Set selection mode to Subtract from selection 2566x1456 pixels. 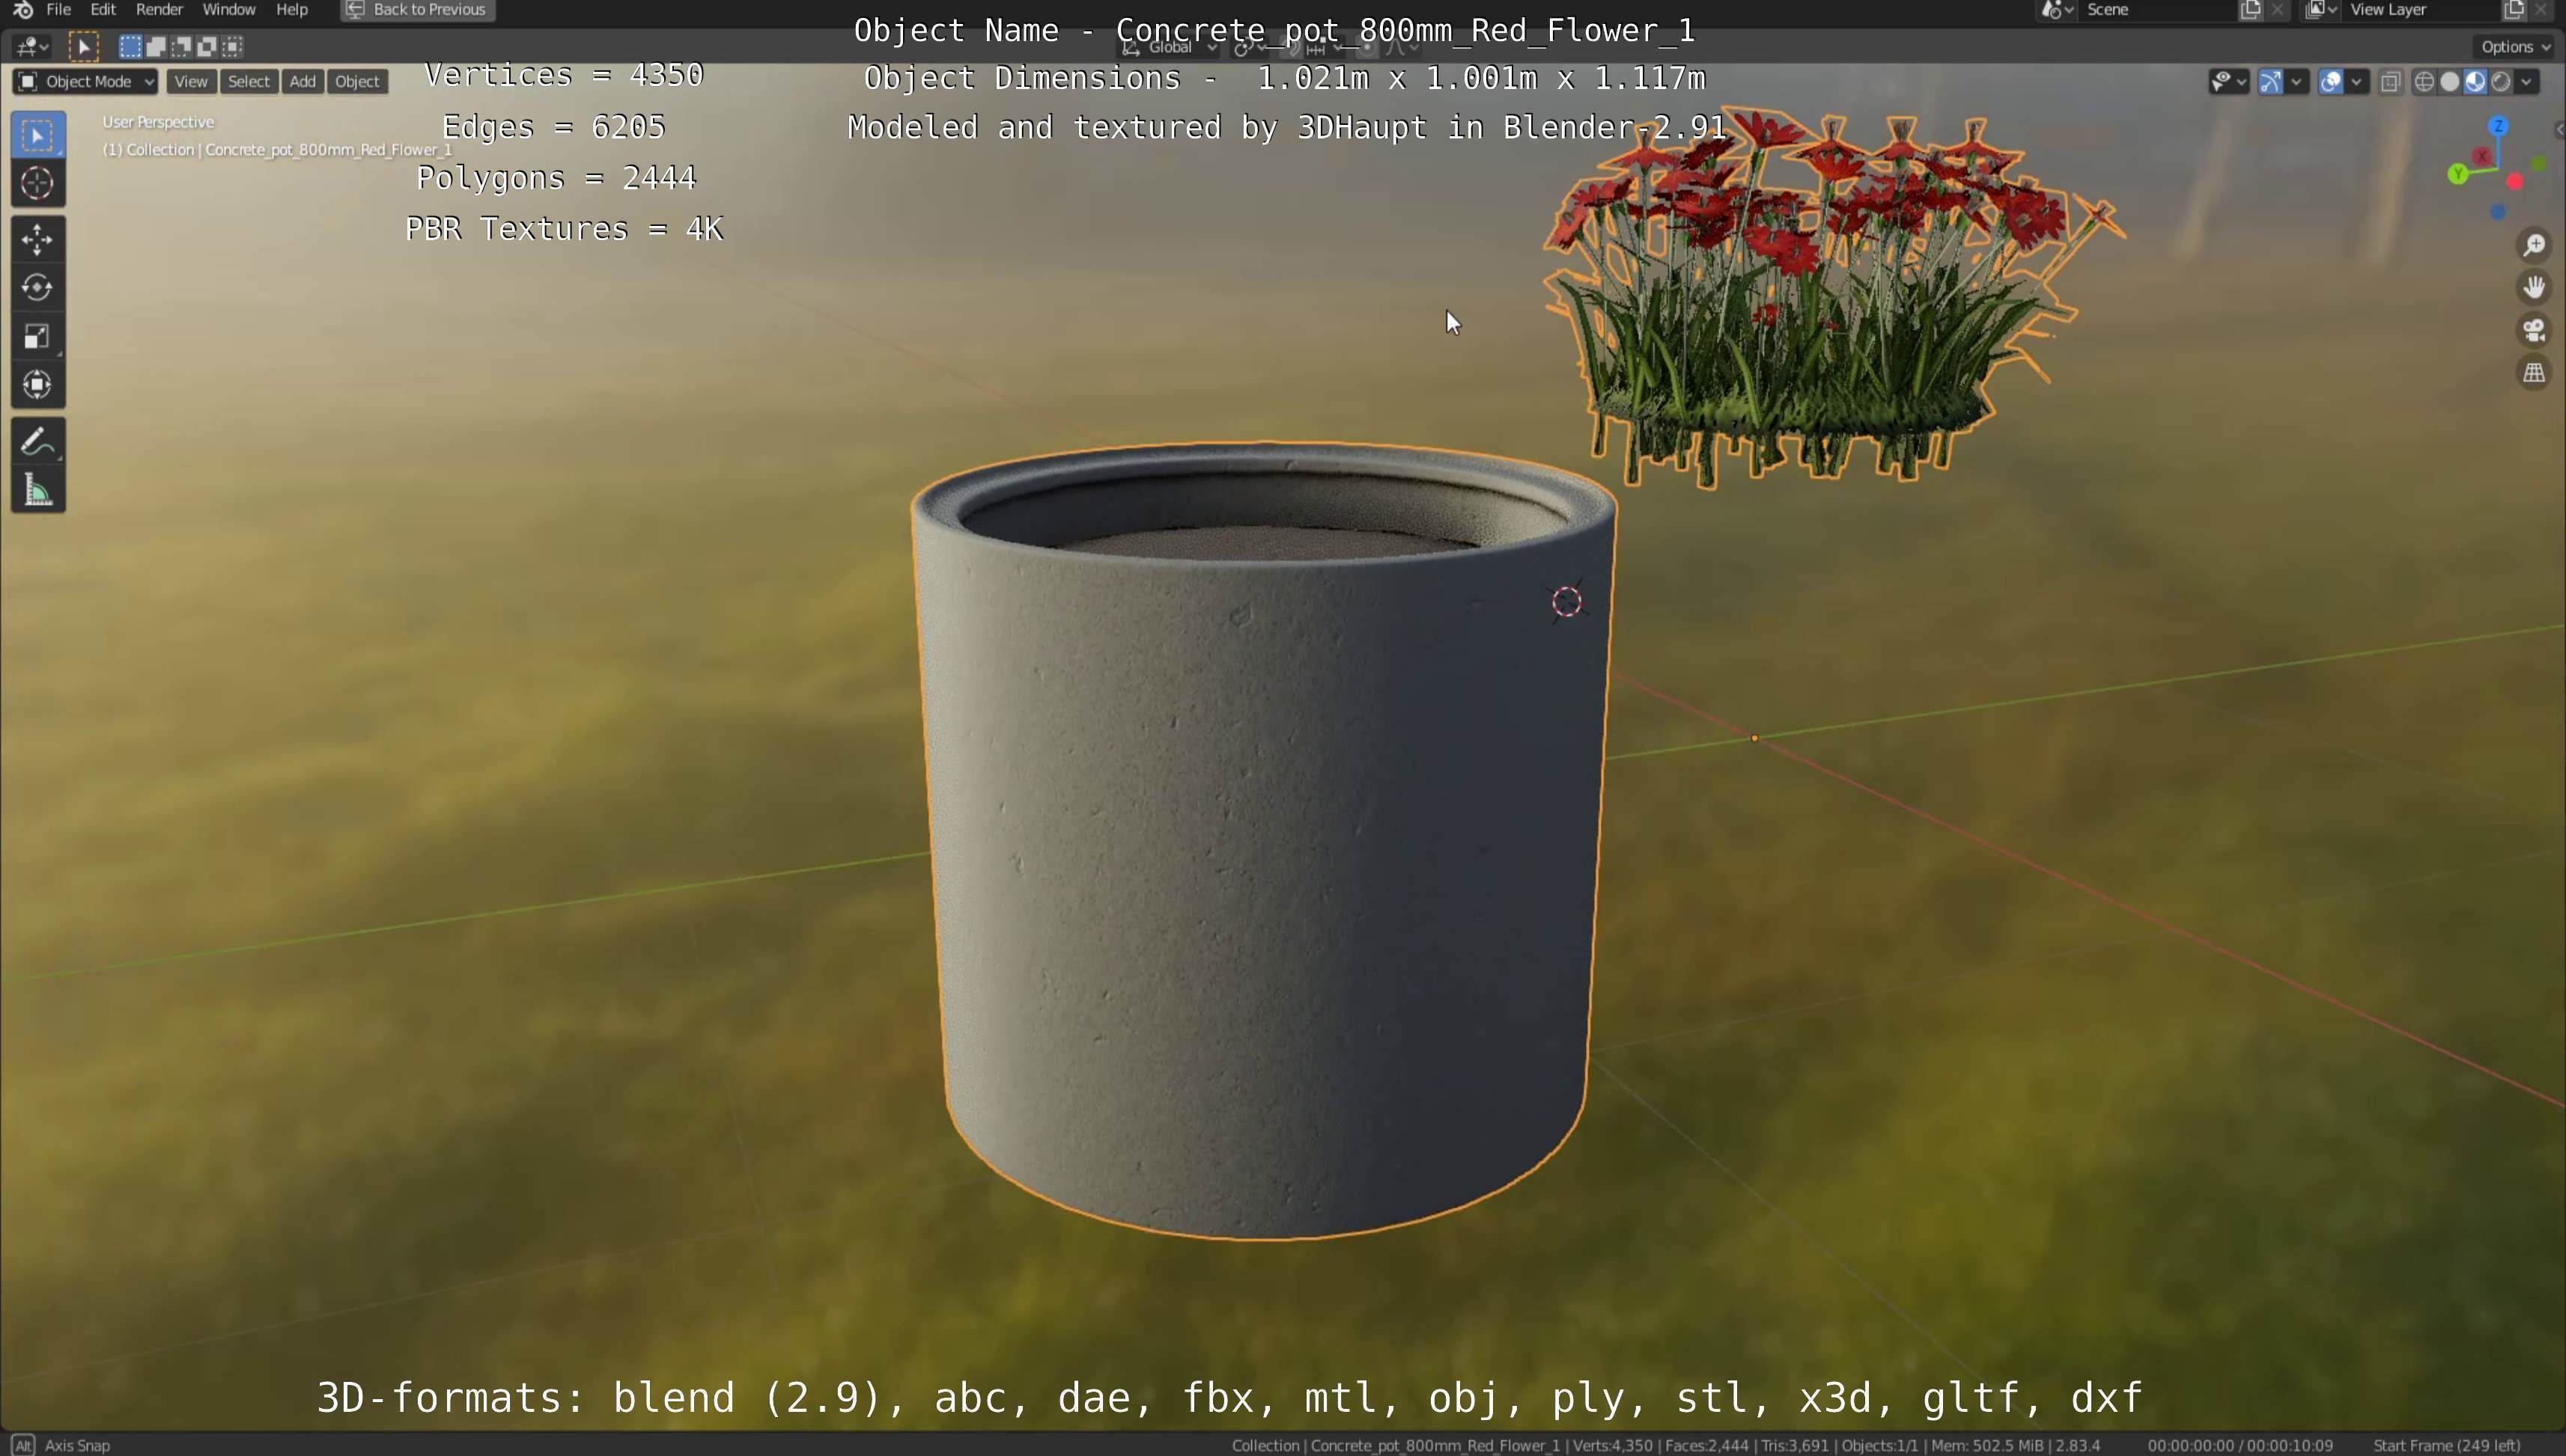point(181,46)
